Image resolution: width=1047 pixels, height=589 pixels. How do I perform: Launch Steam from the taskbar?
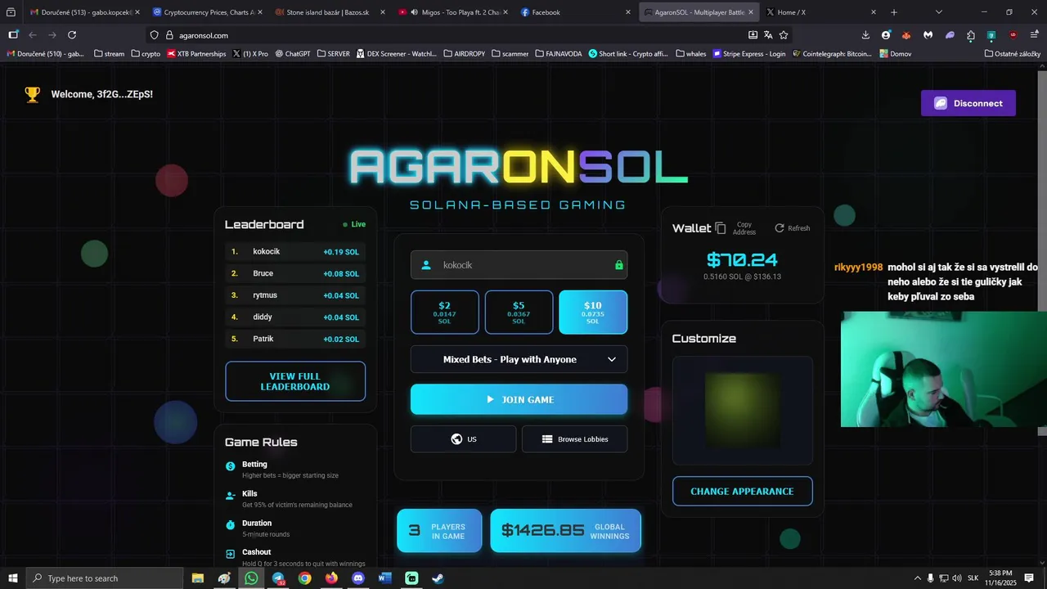click(x=438, y=578)
